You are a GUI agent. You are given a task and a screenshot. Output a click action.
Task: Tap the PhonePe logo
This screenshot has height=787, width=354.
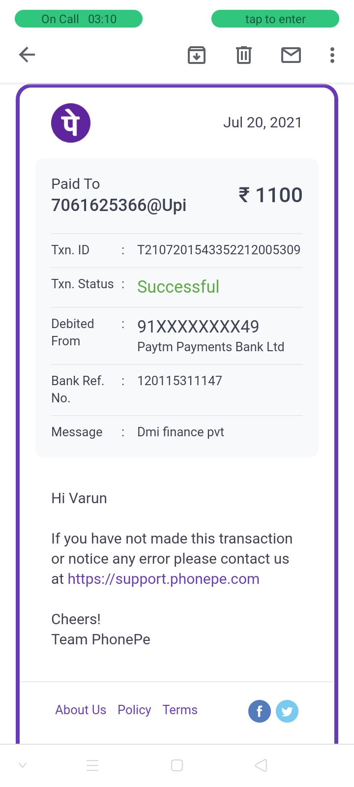pos(71,123)
